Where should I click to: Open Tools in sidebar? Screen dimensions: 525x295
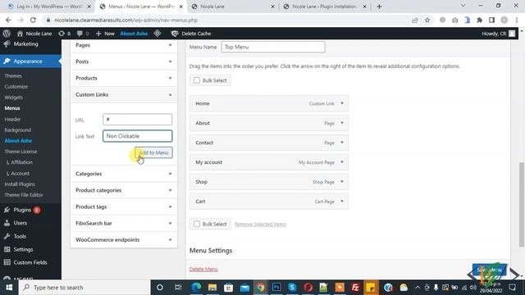[x=20, y=237]
